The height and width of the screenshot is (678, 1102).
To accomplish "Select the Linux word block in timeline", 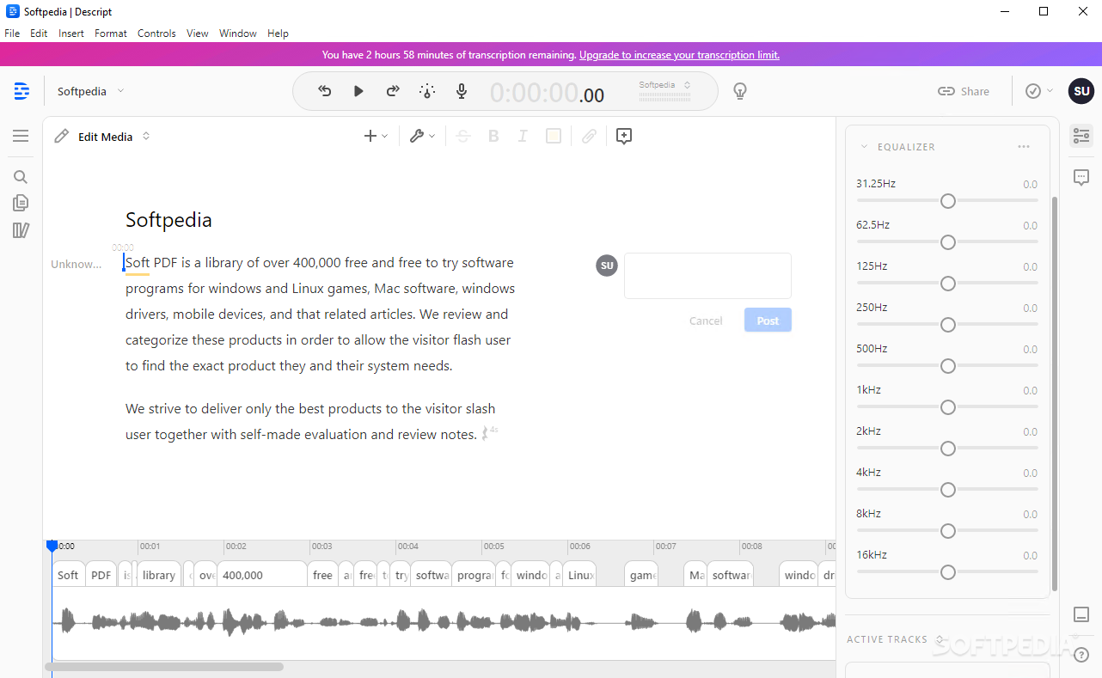I will (580, 575).
